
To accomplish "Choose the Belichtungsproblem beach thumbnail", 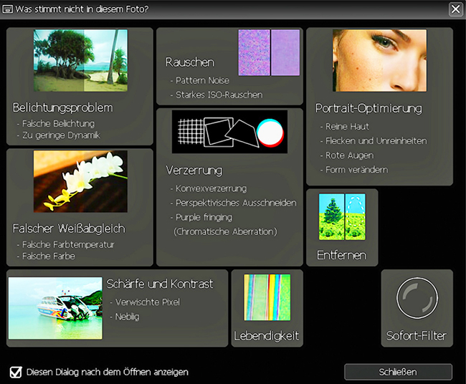I will coord(80,60).
